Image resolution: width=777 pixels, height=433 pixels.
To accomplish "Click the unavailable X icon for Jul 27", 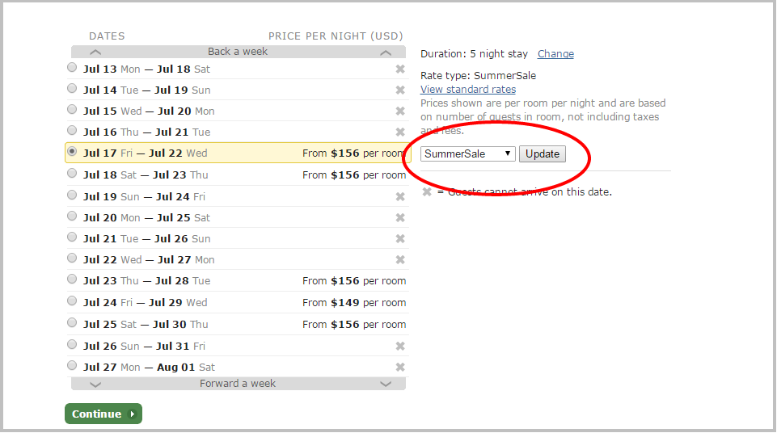I will (x=399, y=368).
